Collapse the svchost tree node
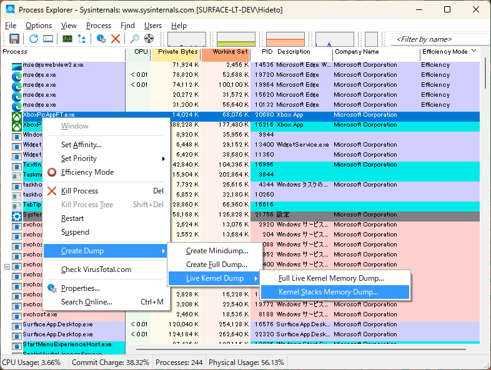The image size is (491, 370). (7, 267)
